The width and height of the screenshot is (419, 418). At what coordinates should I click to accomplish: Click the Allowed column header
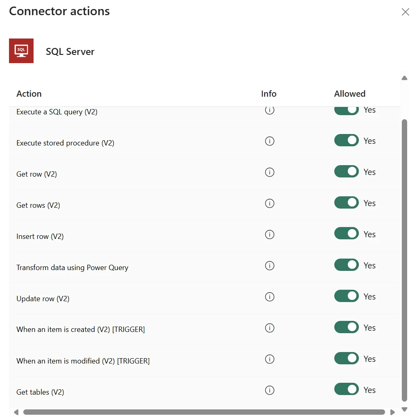(349, 94)
